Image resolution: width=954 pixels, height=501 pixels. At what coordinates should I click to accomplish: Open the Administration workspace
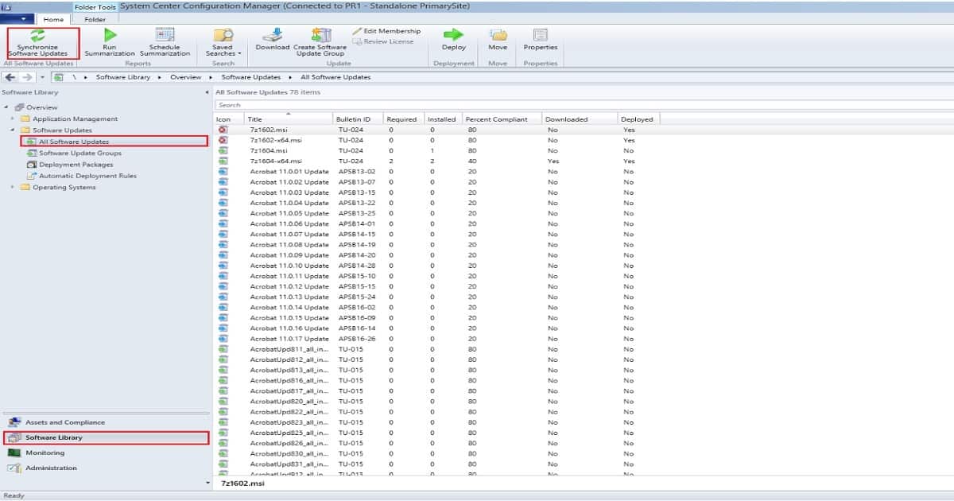[x=106, y=468]
